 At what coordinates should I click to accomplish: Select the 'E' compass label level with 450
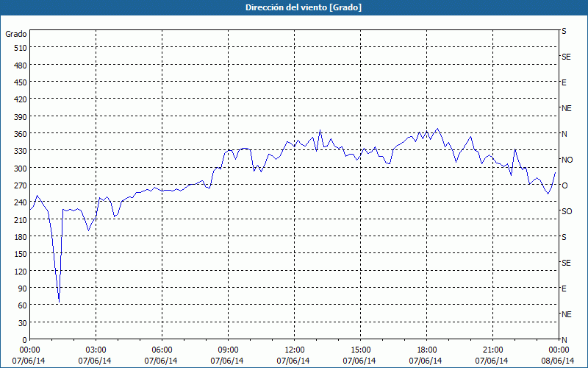coord(564,82)
